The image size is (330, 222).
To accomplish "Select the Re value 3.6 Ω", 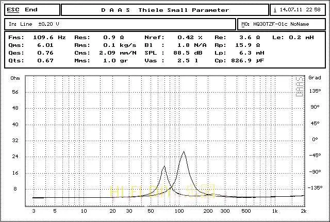I will (x=250, y=38).
